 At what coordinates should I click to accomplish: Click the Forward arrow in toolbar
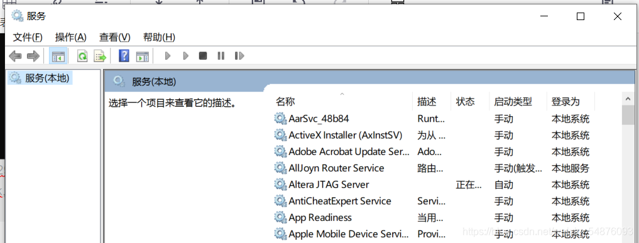[x=33, y=56]
